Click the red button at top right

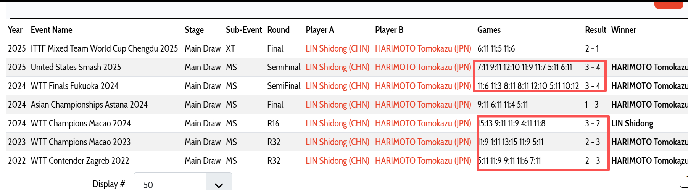pyautogui.click(x=669, y=5)
